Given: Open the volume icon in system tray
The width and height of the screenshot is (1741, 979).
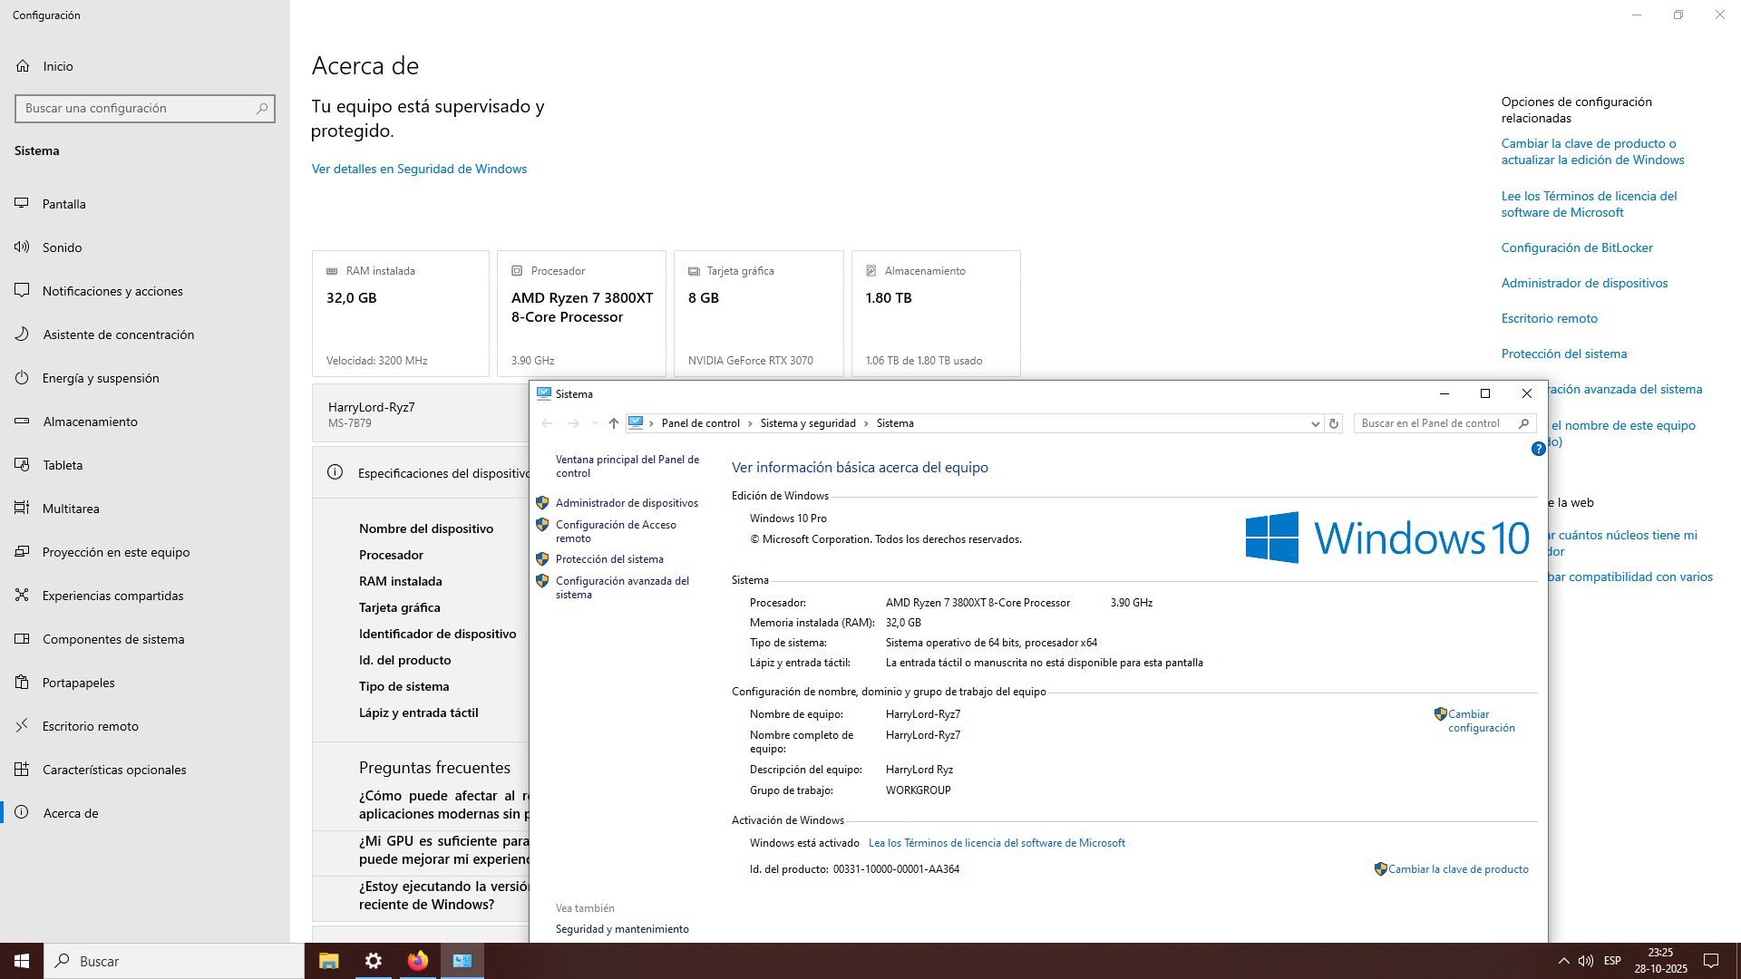Looking at the screenshot, I should (x=1586, y=961).
